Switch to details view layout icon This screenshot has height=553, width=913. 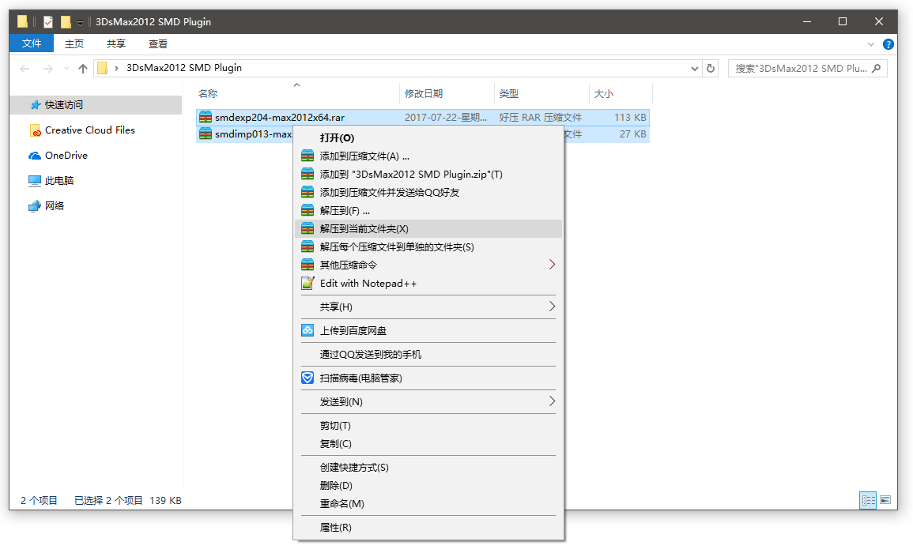(x=868, y=500)
